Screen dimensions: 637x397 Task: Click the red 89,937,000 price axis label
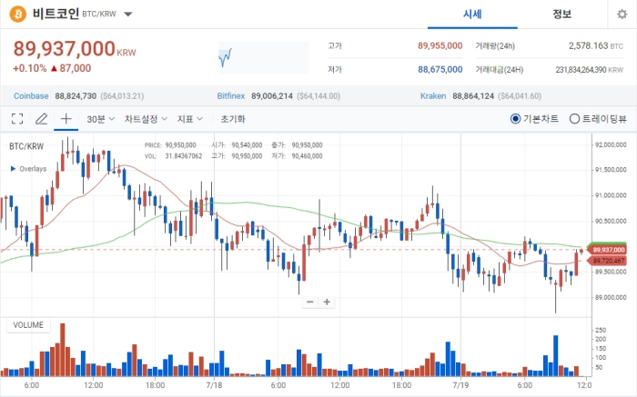tap(608, 249)
